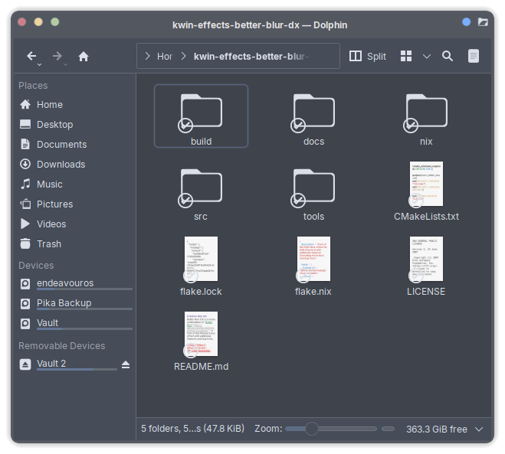Select the endeavouros device

[x=77, y=283]
